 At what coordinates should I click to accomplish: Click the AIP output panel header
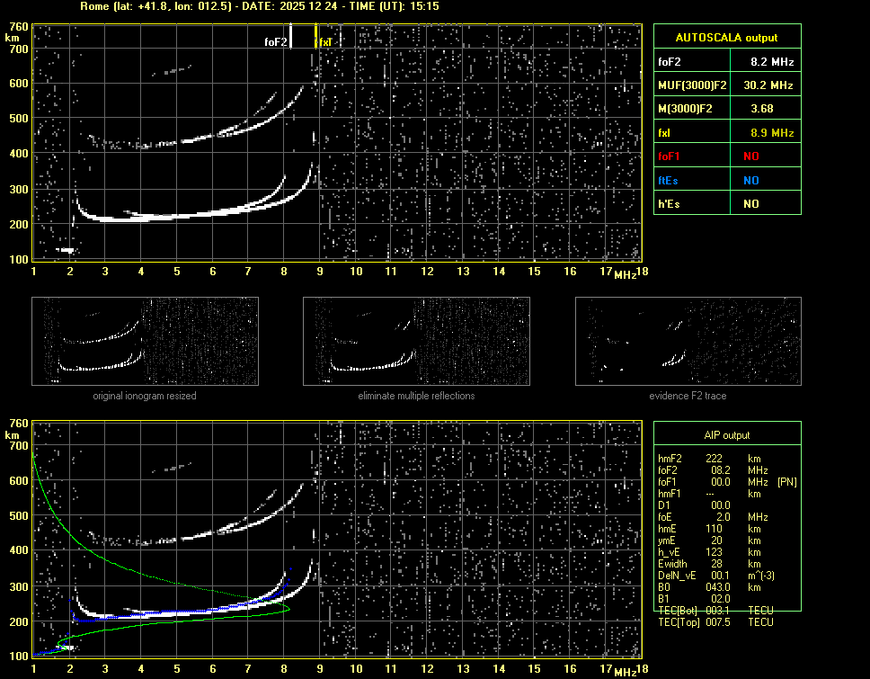(x=725, y=435)
